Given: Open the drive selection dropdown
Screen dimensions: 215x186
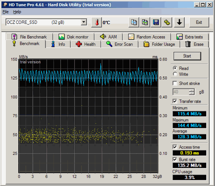Looking at the screenshot, I should click(84, 22).
